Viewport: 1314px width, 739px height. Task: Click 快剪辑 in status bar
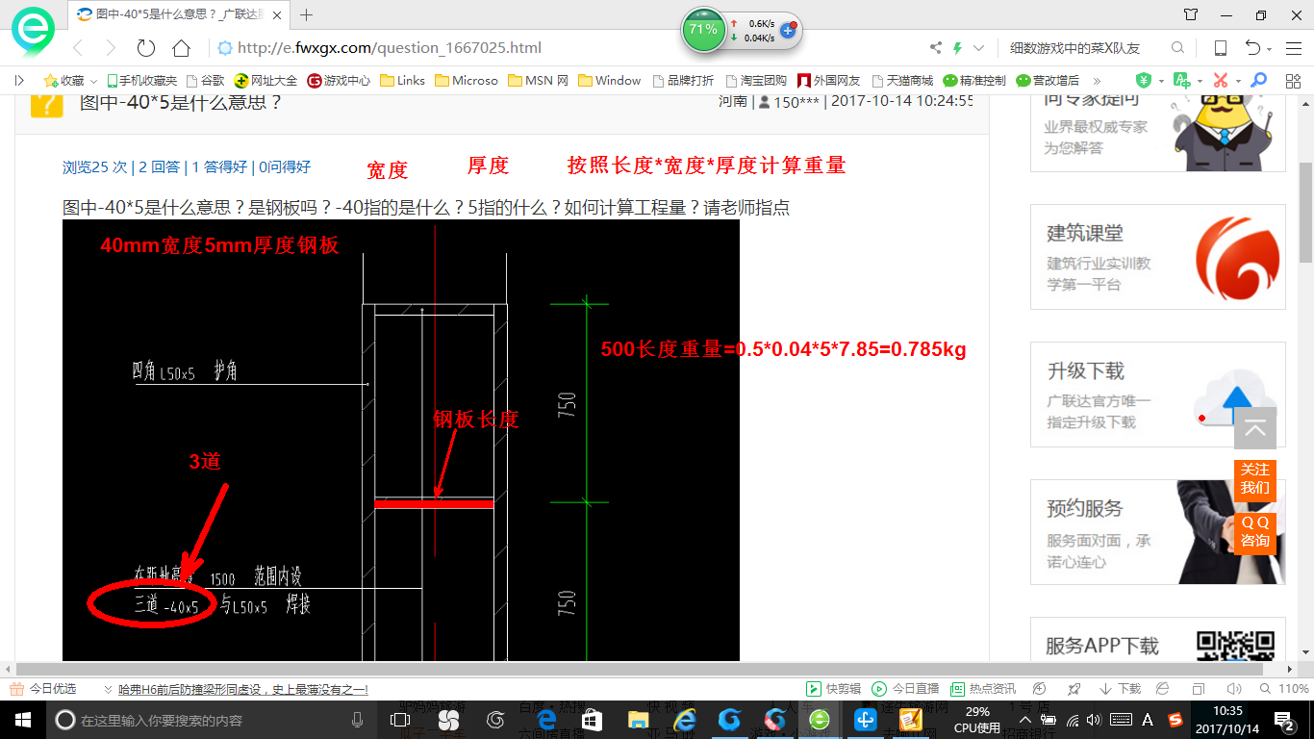[835, 689]
